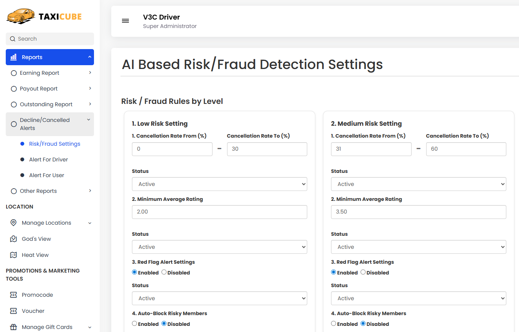Screen dimensions: 519x332
Task: Click the sidebar Search field
Action: pos(50,39)
